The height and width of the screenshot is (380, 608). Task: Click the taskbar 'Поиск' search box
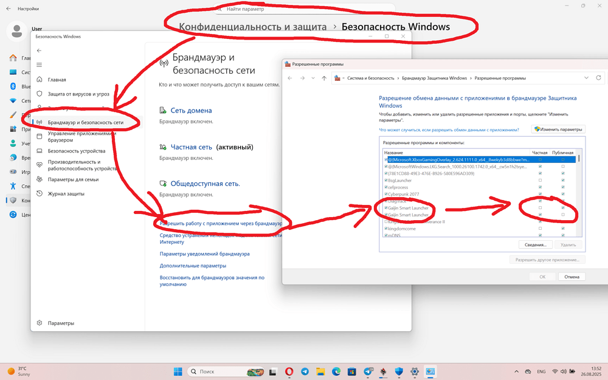tap(226, 371)
